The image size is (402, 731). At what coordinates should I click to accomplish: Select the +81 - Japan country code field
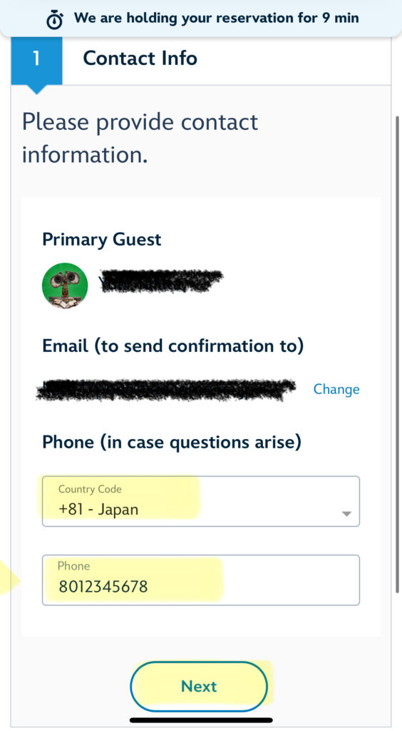(x=200, y=501)
